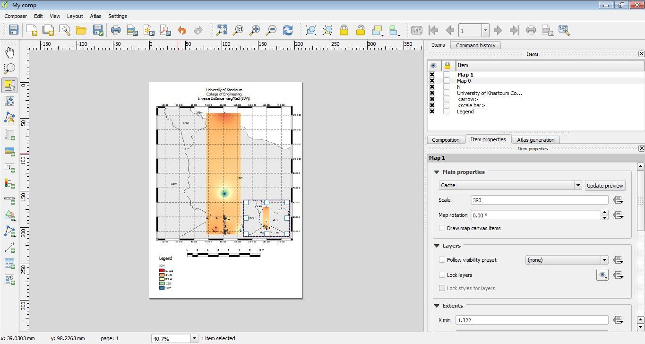The height and width of the screenshot is (344, 645).
Task: Enable Draw map canvas items
Action: pyautogui.click(x=442, y=228)
